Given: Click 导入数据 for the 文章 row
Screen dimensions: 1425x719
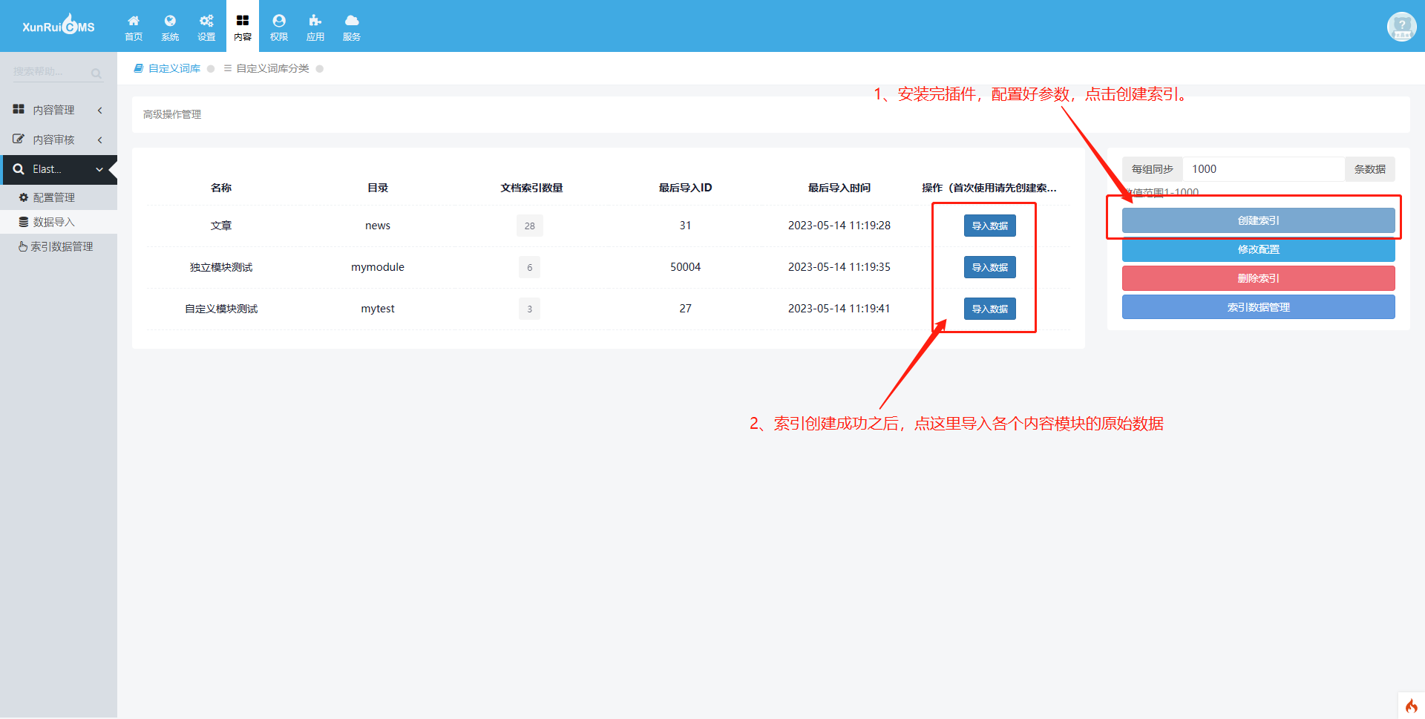Looking at the screenshot, I should pos(989,226).
